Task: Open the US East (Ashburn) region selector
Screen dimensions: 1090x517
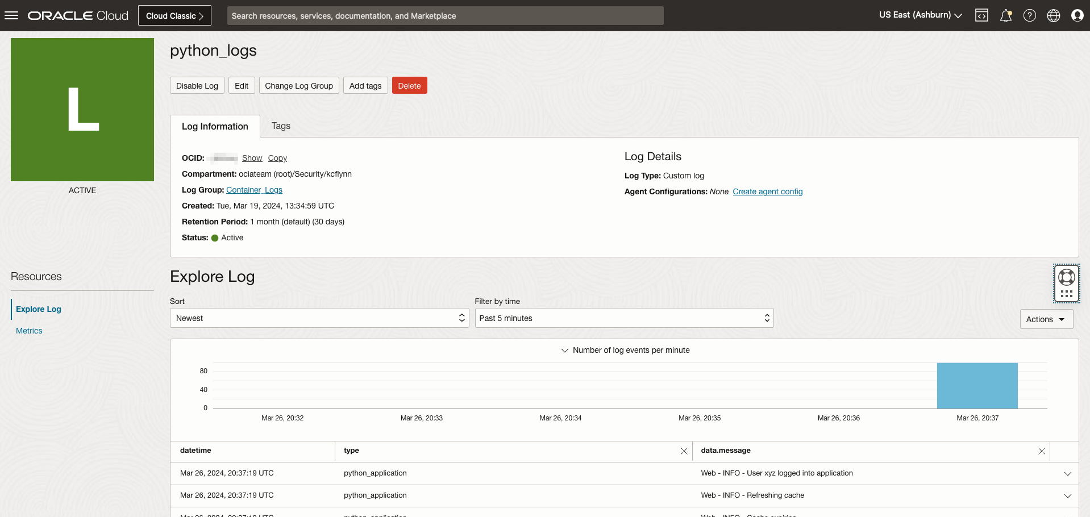Action: (x=920, y=15)
